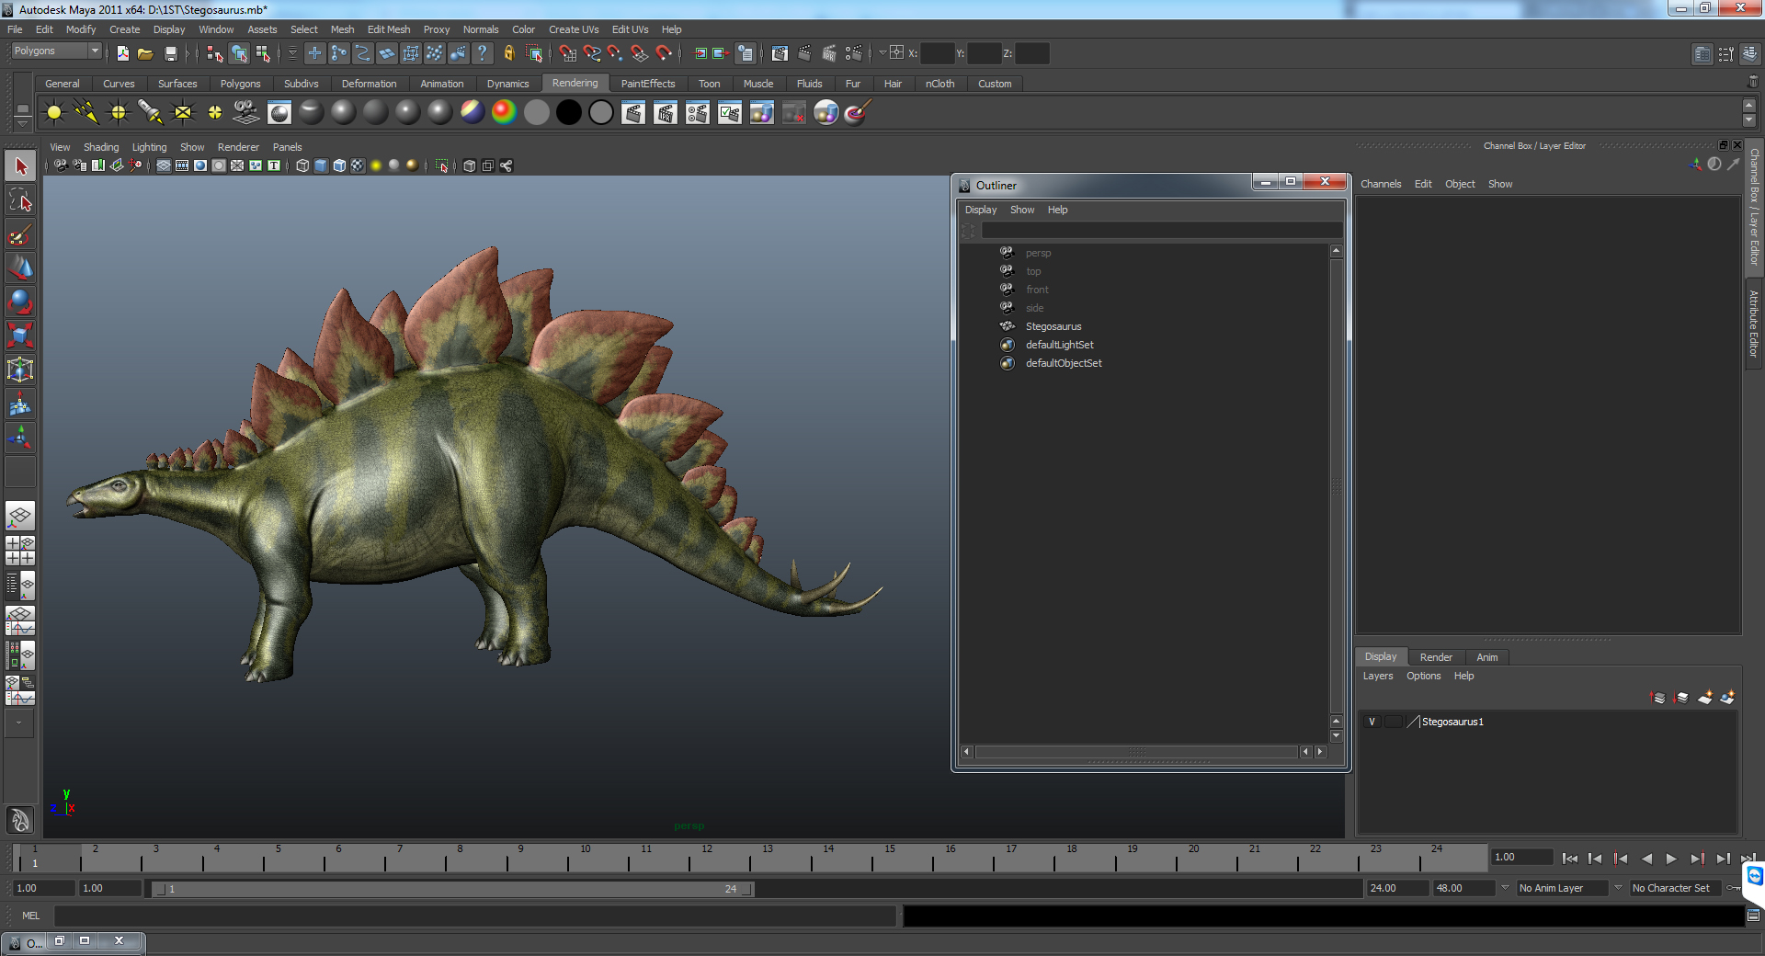The width and height of the screenshot is (1765, 956).
Task: Toggle use all lights in viewport toolbar
Action: point(376,165)
